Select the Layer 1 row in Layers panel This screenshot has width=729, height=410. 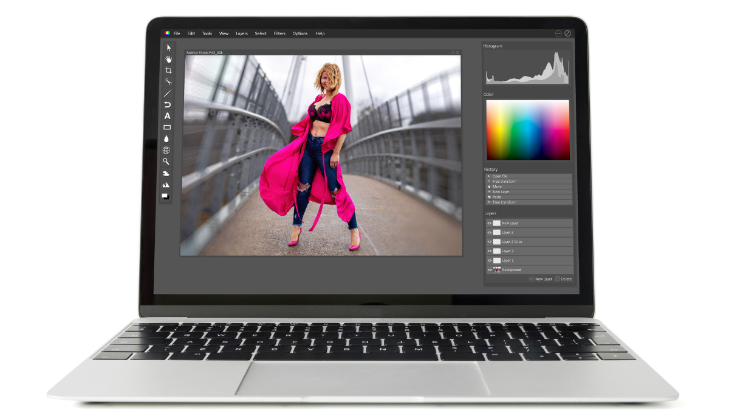point(529,260)
